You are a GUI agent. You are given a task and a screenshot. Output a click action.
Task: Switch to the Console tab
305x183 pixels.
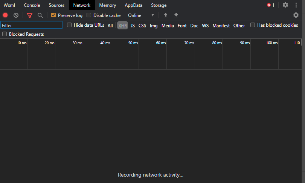coord(32,5)
